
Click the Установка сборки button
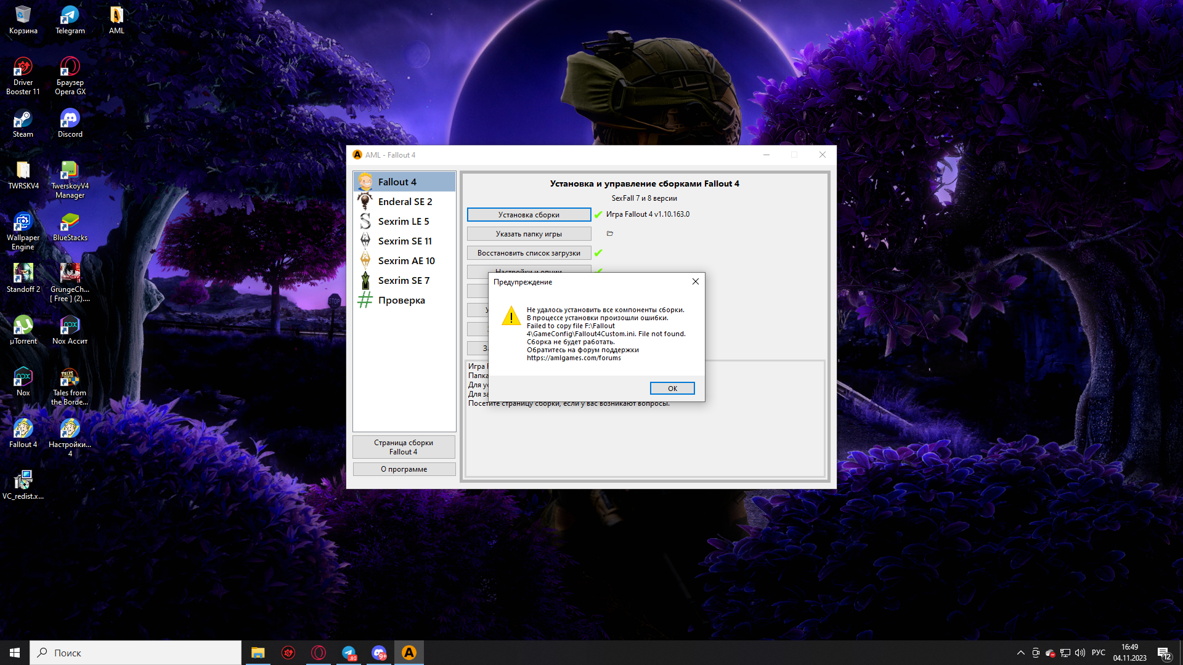point(529,215)
